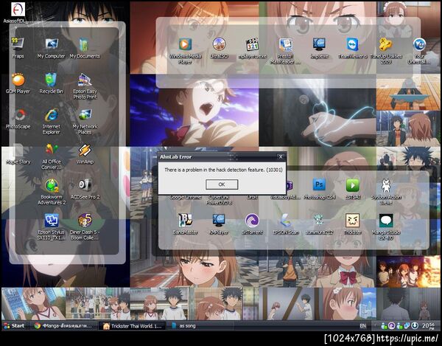
Task: Select the kmp.exe icon
Action: (x=320, y=47)
